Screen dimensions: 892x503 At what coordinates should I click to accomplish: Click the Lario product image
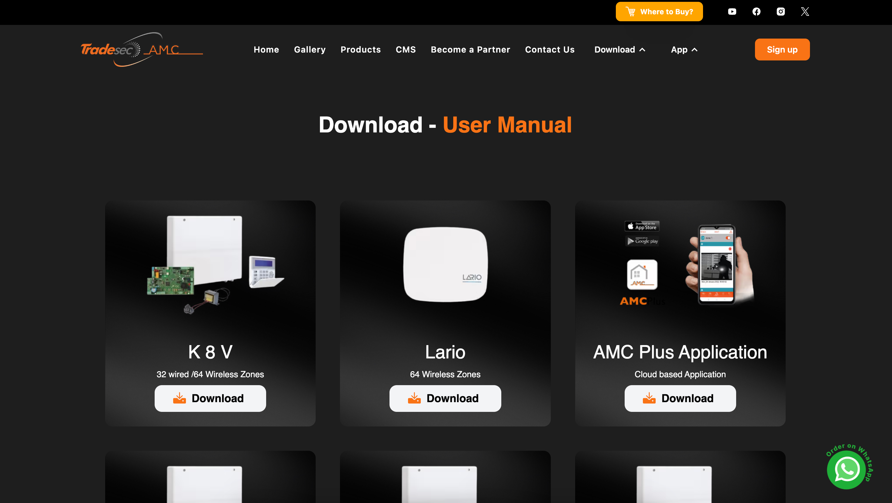coord(445,264)
